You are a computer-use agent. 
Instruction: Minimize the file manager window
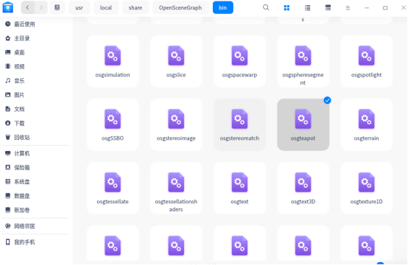pos(367,8)
